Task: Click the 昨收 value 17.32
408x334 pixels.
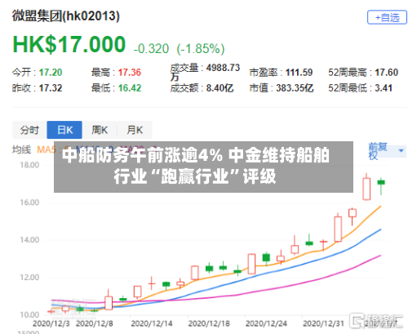Action: click(x=51, y=88)
